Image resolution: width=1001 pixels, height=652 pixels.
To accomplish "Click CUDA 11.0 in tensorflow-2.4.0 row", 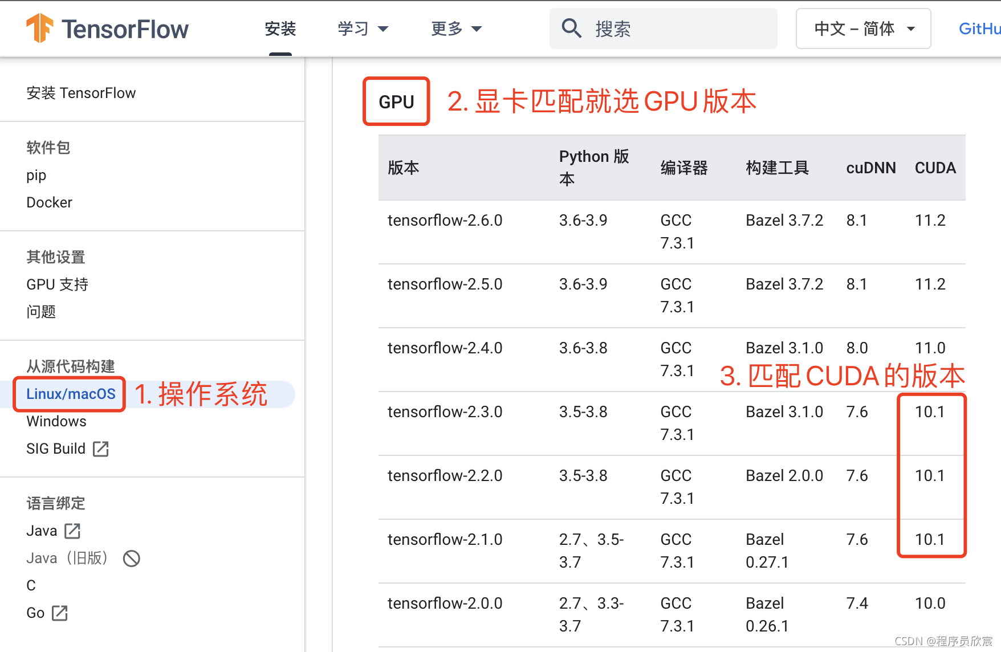I will pyautogui.click(x=930, y=348).
